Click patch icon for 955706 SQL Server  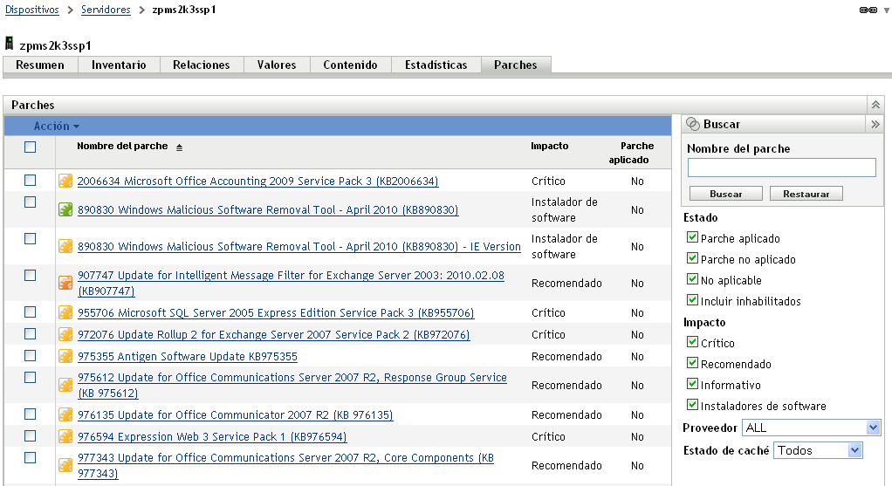[x=65, y=312]
